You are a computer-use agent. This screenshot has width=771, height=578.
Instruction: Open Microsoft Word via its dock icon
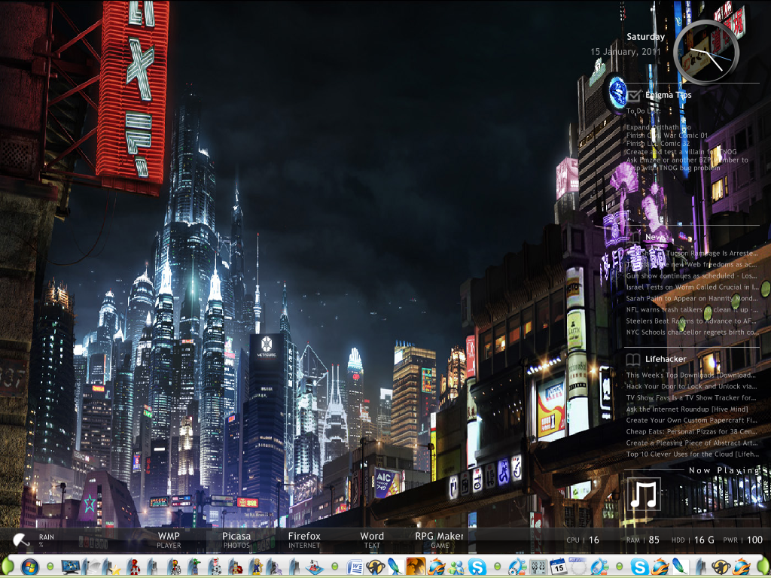coord(354,567)
